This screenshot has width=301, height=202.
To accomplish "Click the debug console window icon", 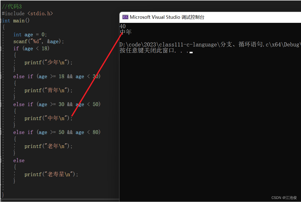I will pos(125,17).
